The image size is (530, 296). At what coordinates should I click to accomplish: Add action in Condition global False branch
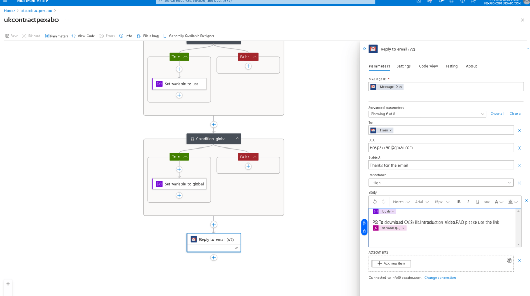248,167
